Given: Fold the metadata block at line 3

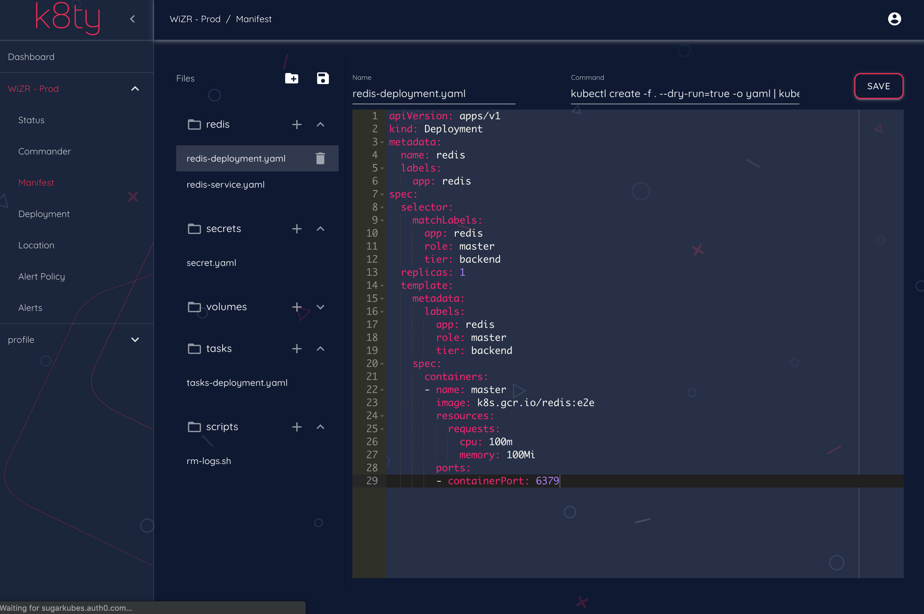Looking at the screenshot, I should click(x=382, y=142).
